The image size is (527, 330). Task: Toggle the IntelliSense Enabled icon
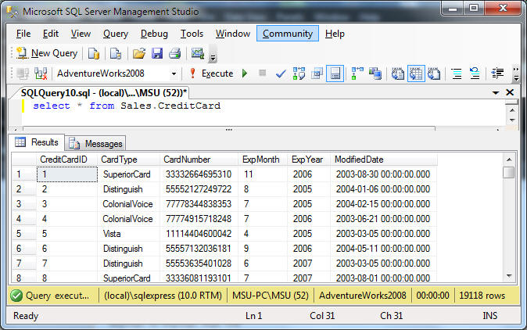(335, 74)
